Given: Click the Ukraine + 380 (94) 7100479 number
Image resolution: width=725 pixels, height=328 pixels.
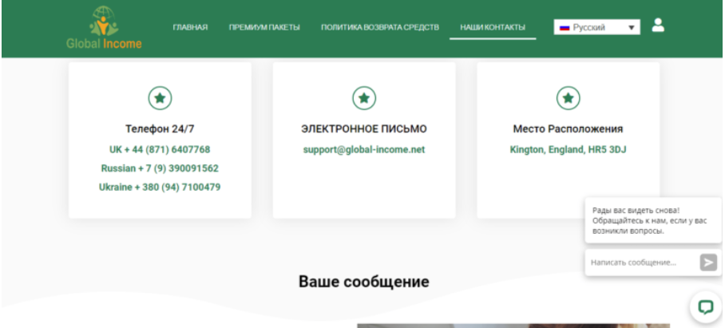Looking at the screenshot, I should tap(160, 187).
